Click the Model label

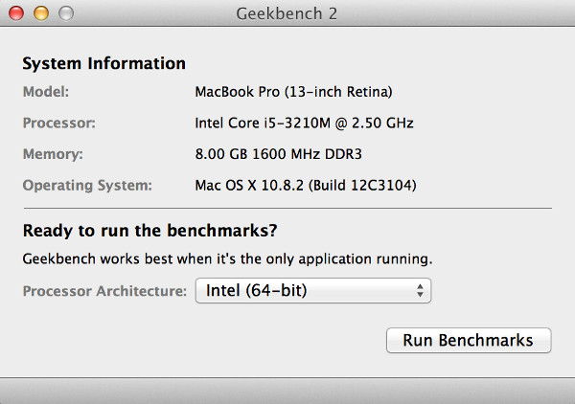(x=46, y=93)
